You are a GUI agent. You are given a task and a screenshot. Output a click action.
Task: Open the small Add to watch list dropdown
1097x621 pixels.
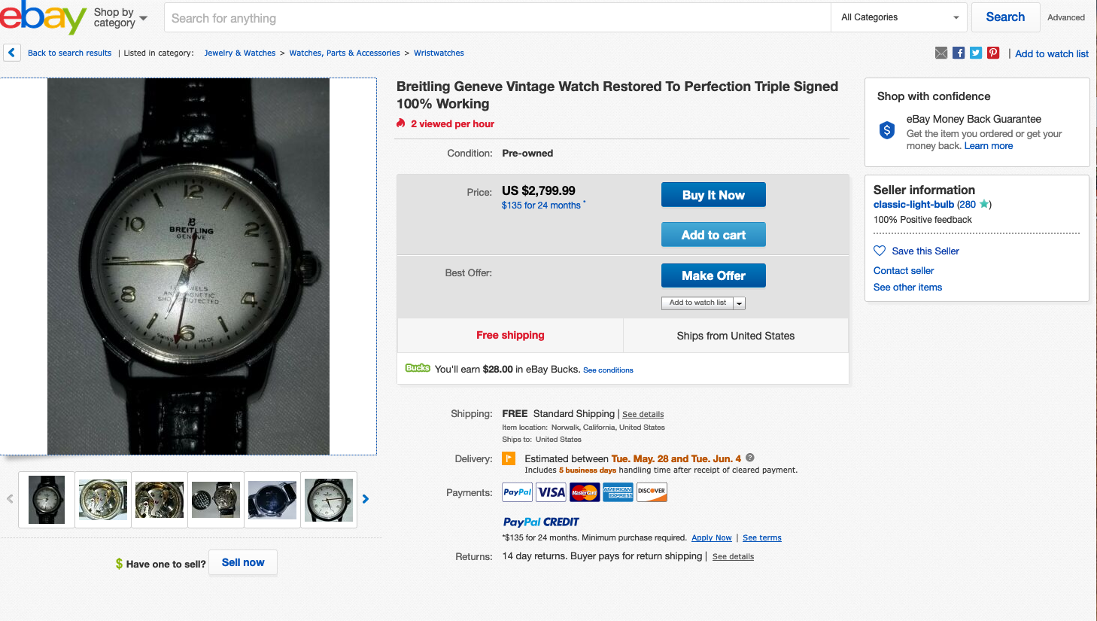[x=740, y=303]
